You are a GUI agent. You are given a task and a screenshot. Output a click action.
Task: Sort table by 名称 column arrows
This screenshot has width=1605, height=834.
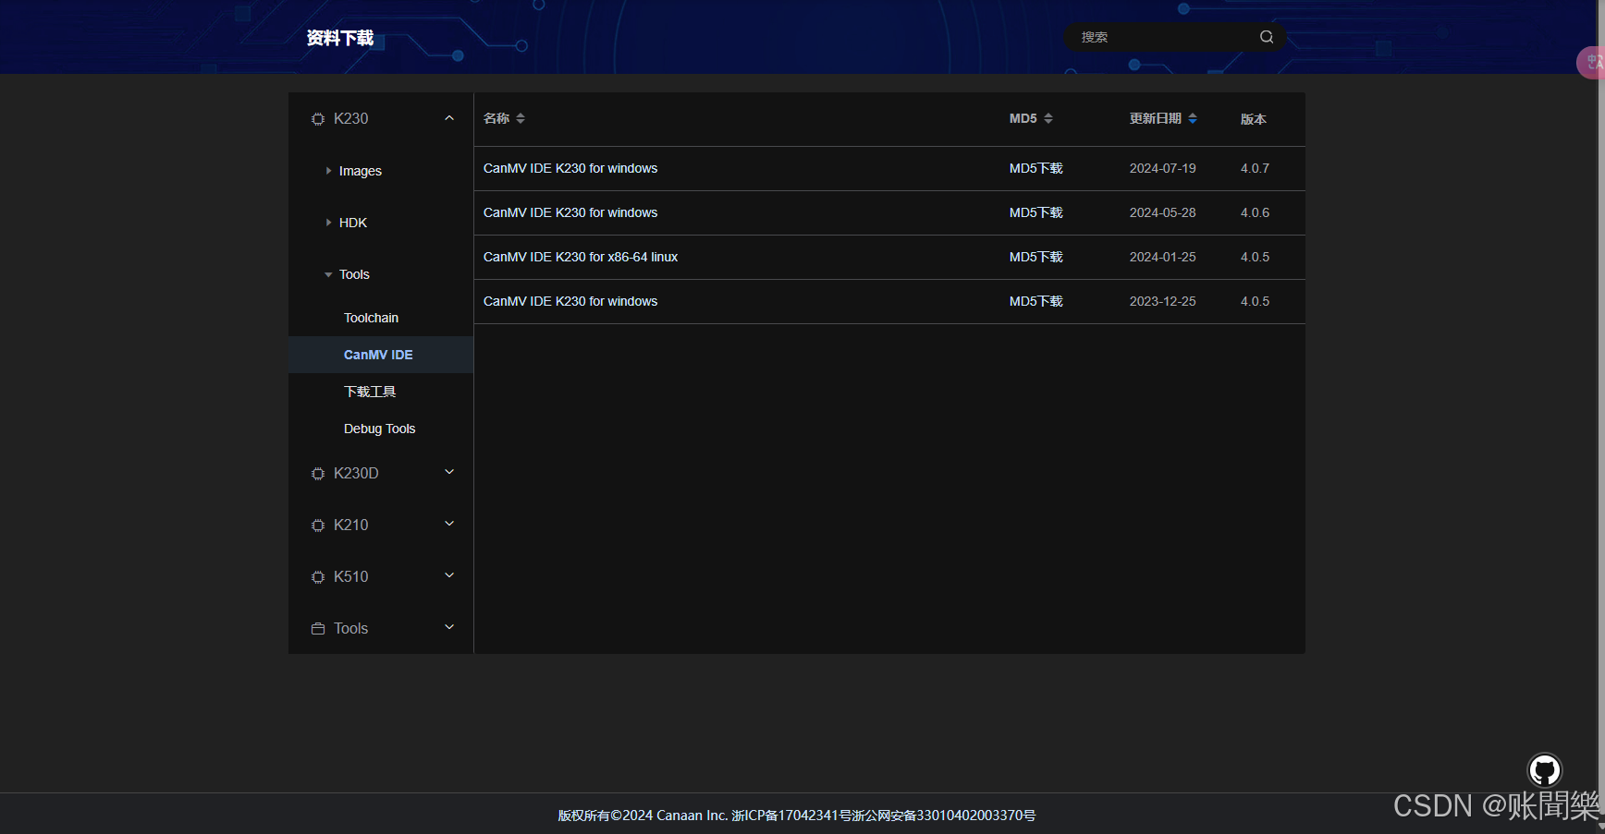coord(521,118)
